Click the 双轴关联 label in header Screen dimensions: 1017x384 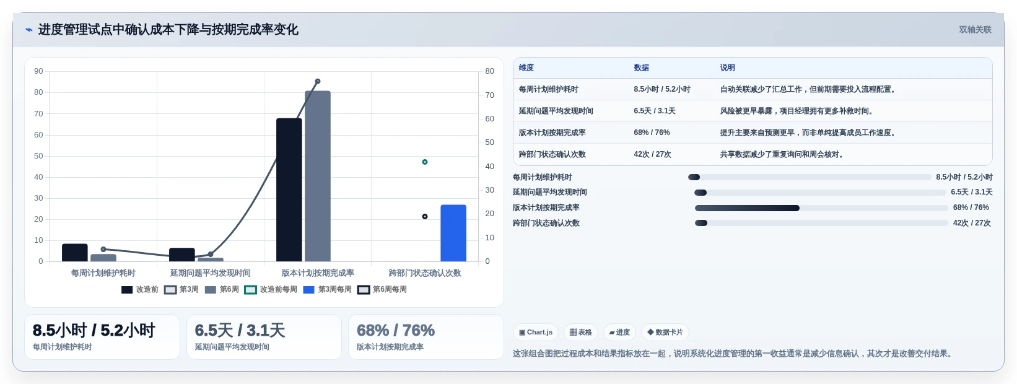click(975, 30)
